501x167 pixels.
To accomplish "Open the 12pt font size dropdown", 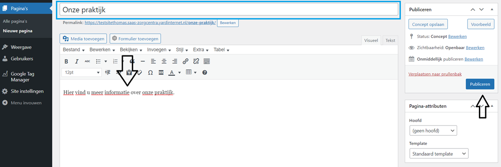I will (82, 73).
